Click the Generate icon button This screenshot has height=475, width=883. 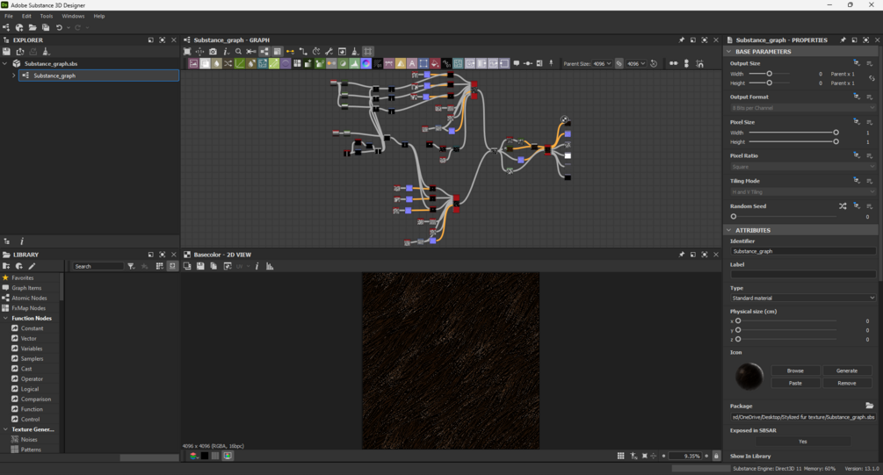pos(846,371)
